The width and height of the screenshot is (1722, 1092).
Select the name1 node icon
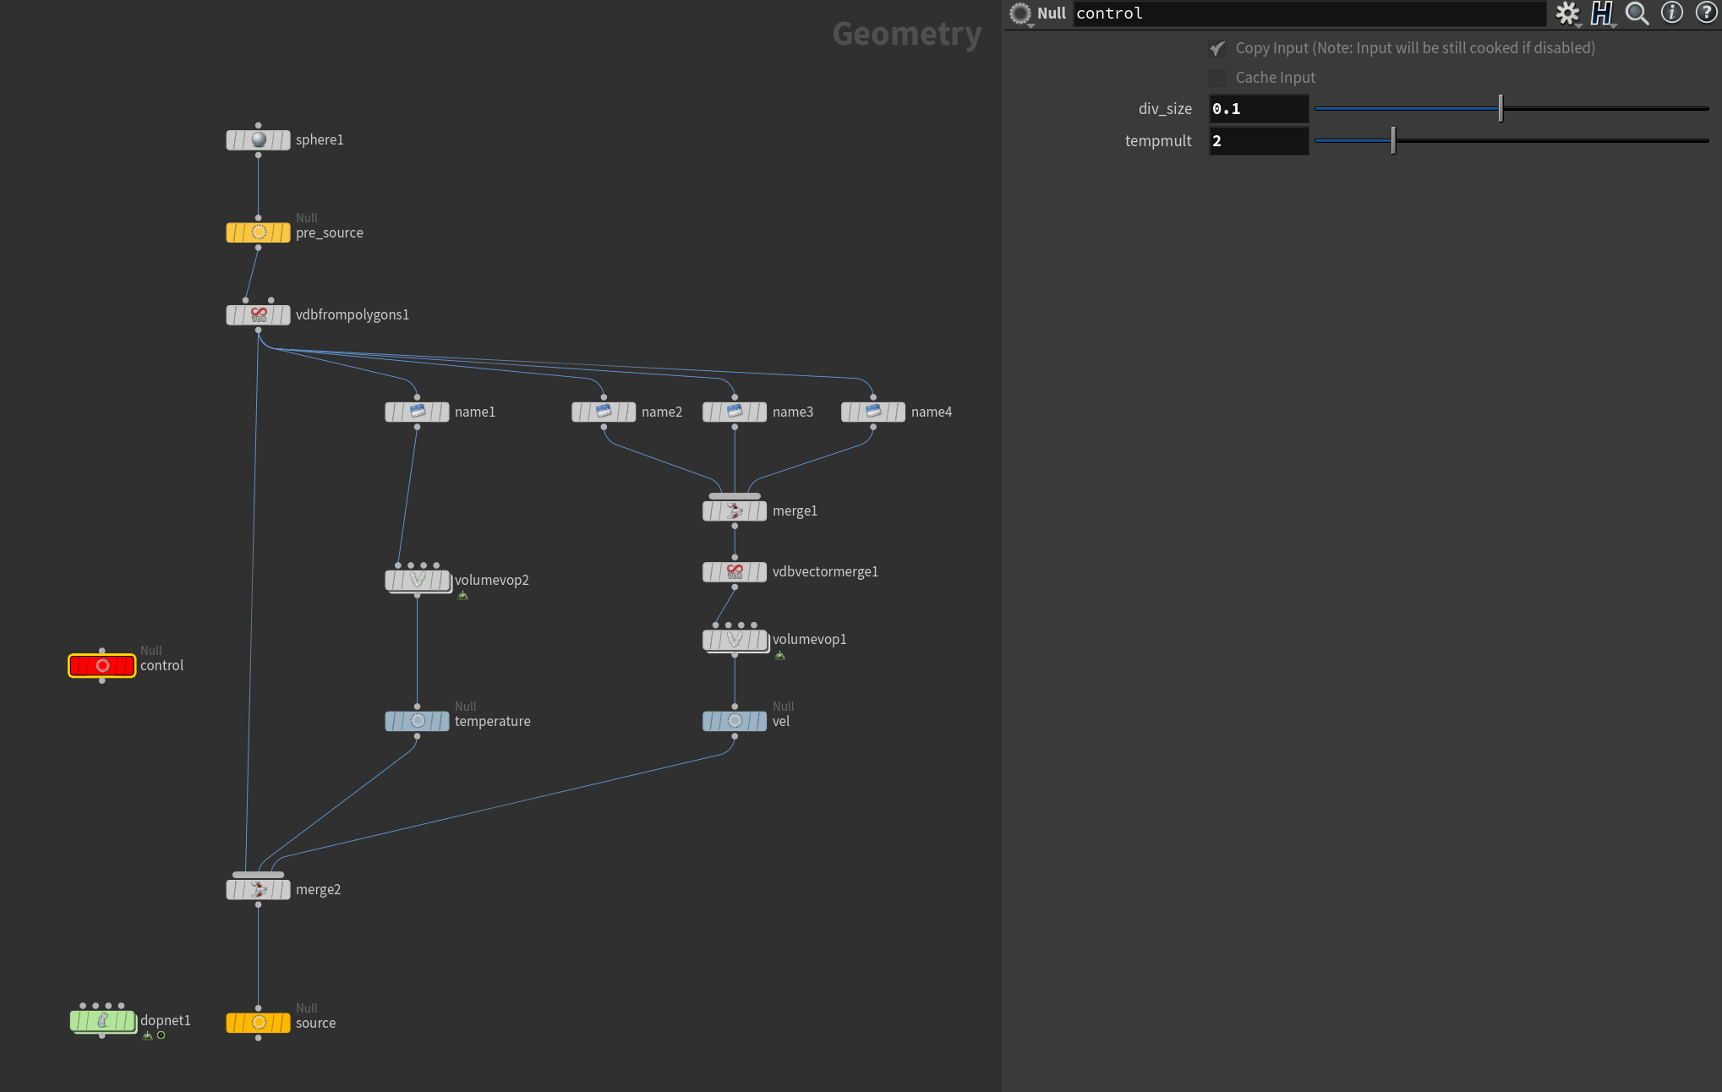click(x=418, y=412)
